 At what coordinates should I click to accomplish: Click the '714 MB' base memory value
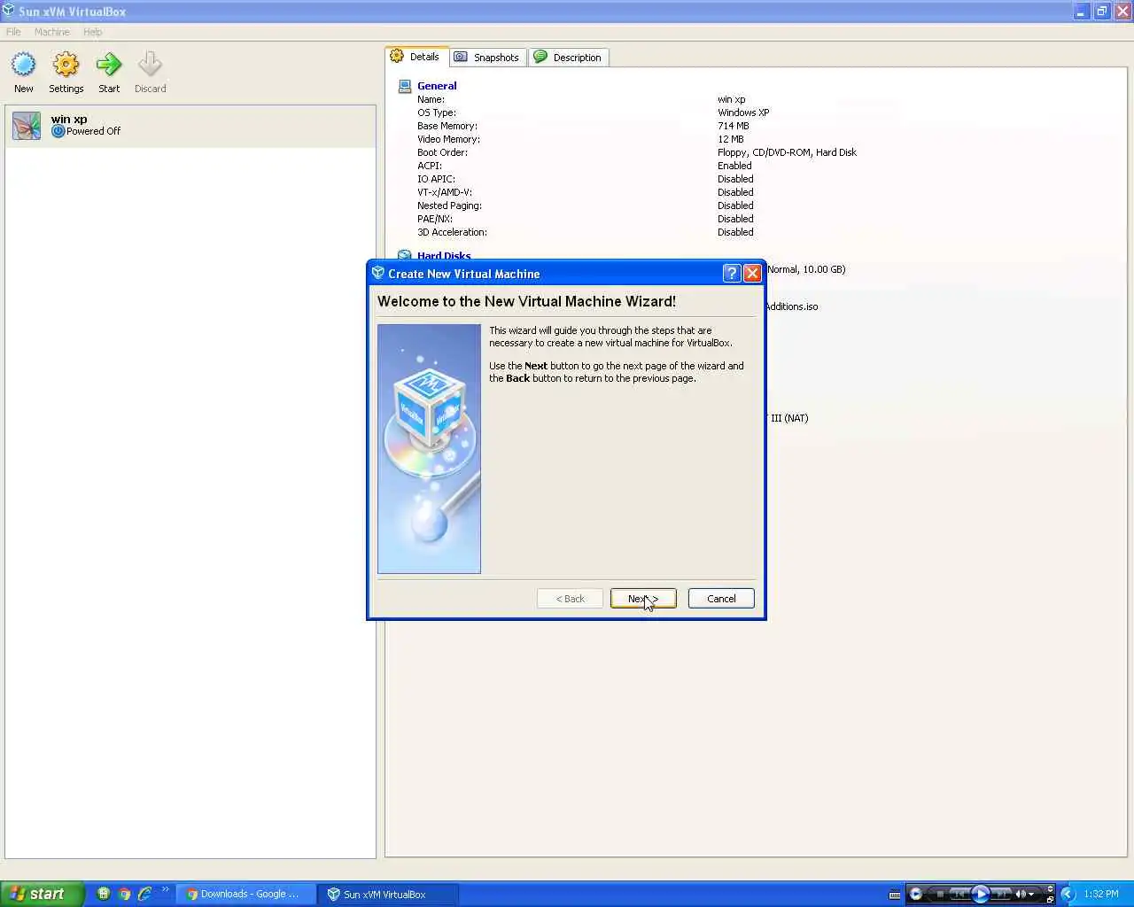tap(733, 126)
